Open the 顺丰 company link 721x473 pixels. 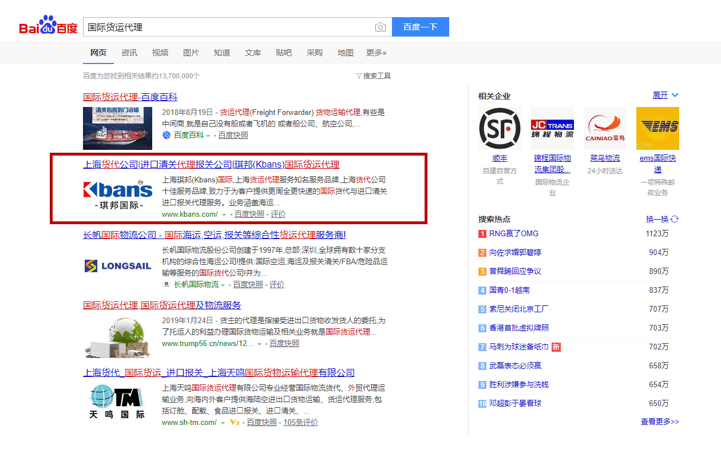[x=500, y=158]
